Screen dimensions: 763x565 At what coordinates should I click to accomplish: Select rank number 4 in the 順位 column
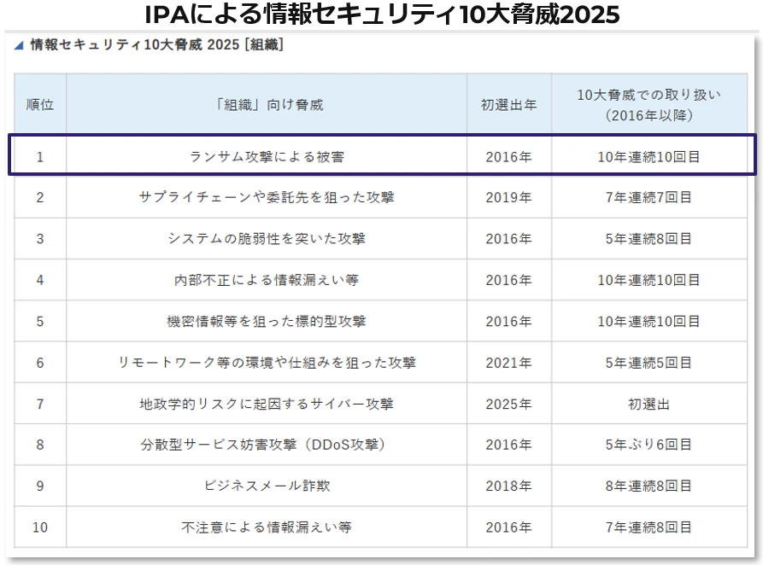(40, 280)
